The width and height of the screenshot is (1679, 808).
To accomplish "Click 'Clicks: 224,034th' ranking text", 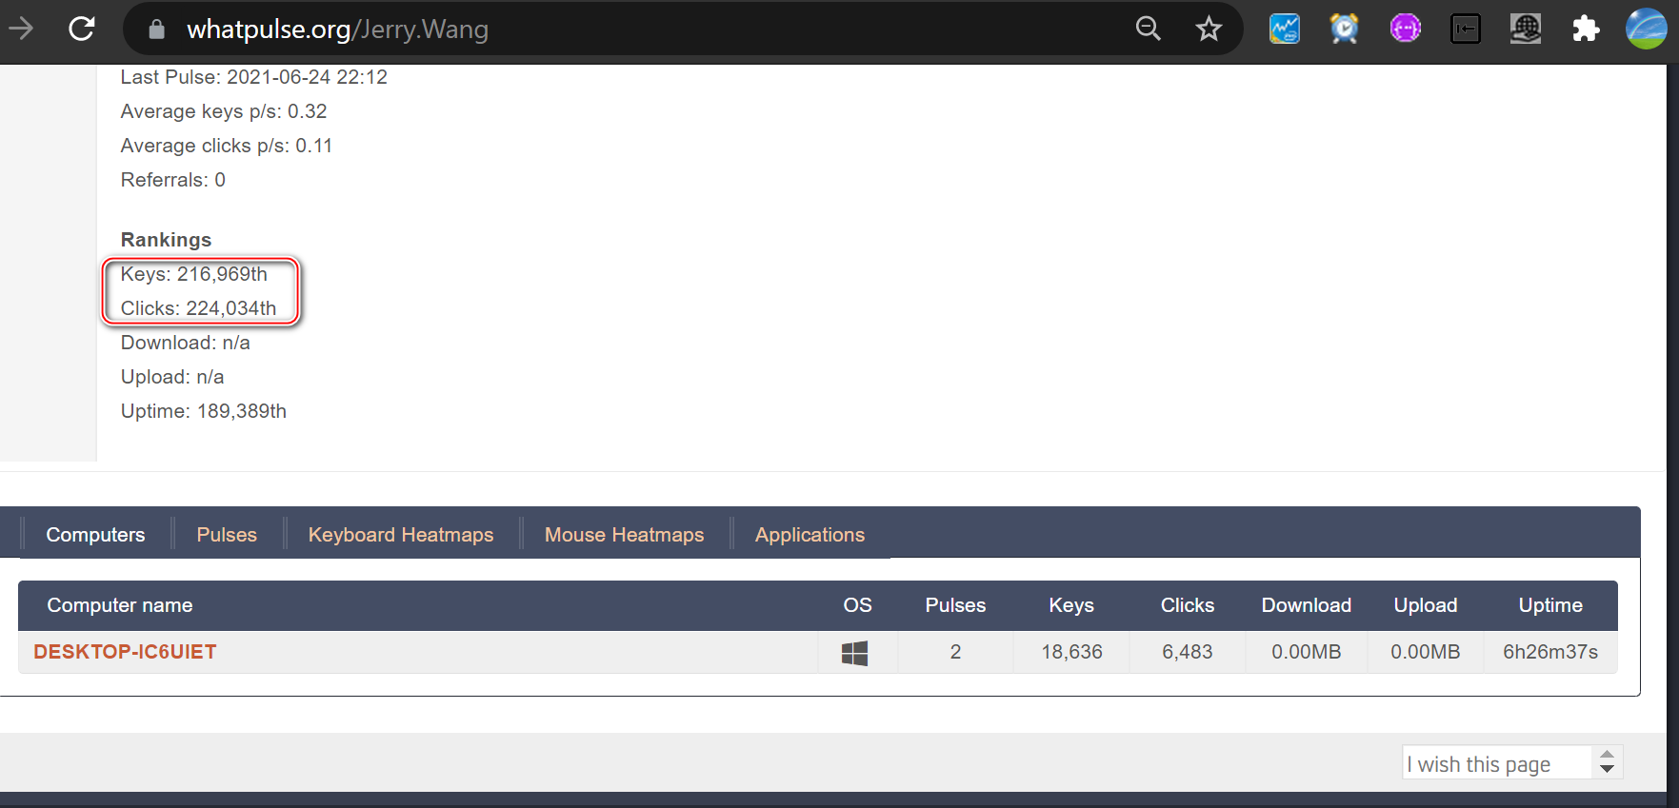I will (x=198, y=308).
